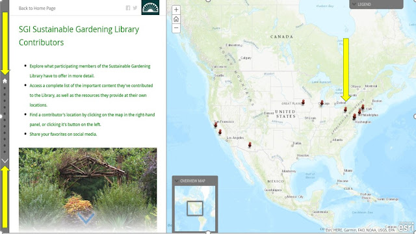Jump to next section using side nav chevron
416x234 pixels.
pos(5,161)
